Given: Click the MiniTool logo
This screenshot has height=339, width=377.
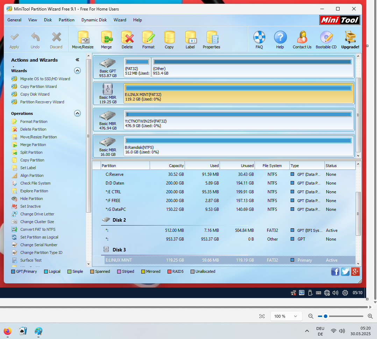Looking at the screenshot, I should coord(340,20).
